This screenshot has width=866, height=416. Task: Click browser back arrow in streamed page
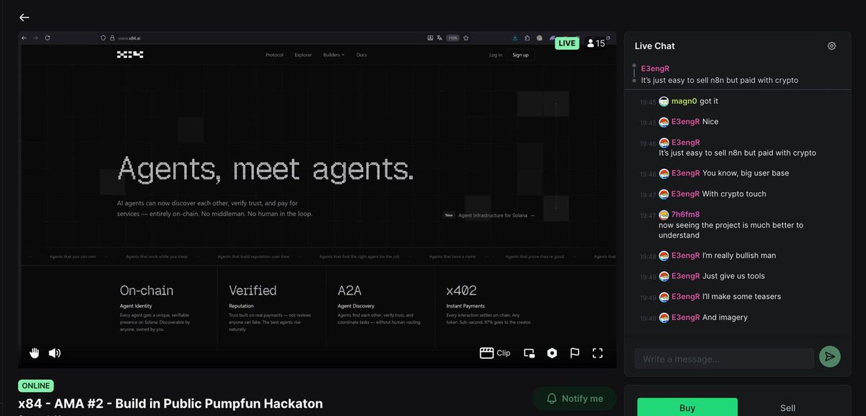coord(24,38)
